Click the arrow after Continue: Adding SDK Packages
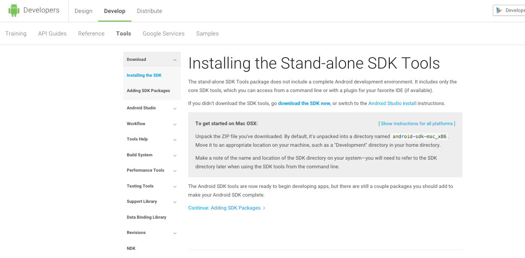The image size is (525, 258). (x=264, y=208)
